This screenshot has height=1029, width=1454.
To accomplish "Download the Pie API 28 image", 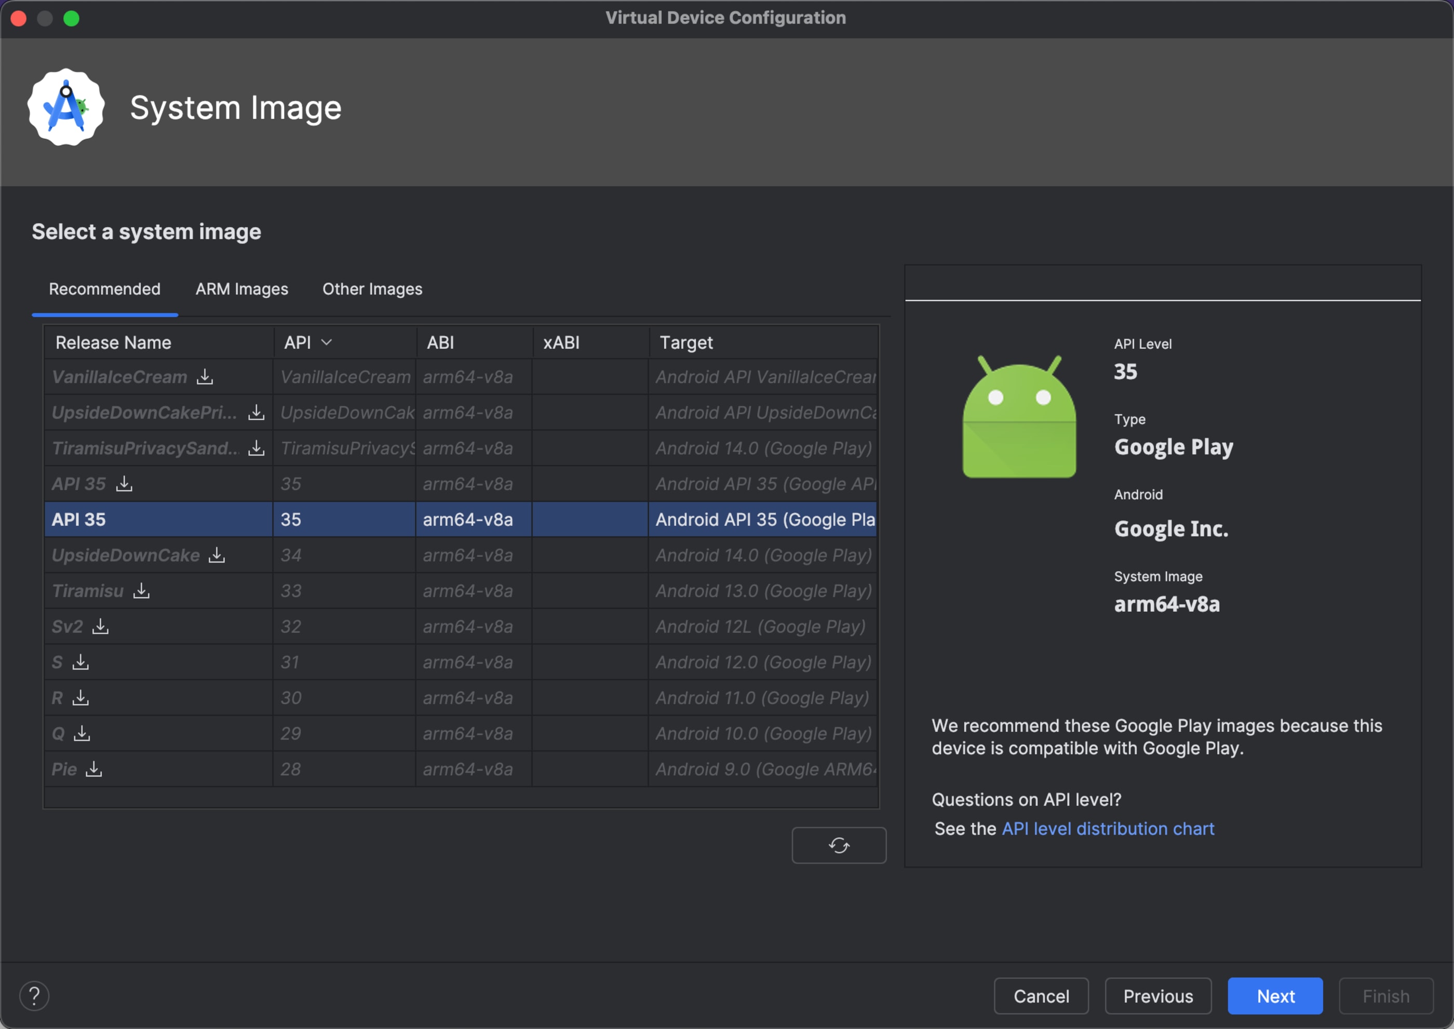I will pos(94,769).
